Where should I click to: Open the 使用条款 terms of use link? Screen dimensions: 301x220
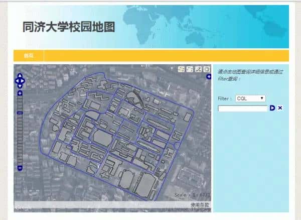coord(200,205)
